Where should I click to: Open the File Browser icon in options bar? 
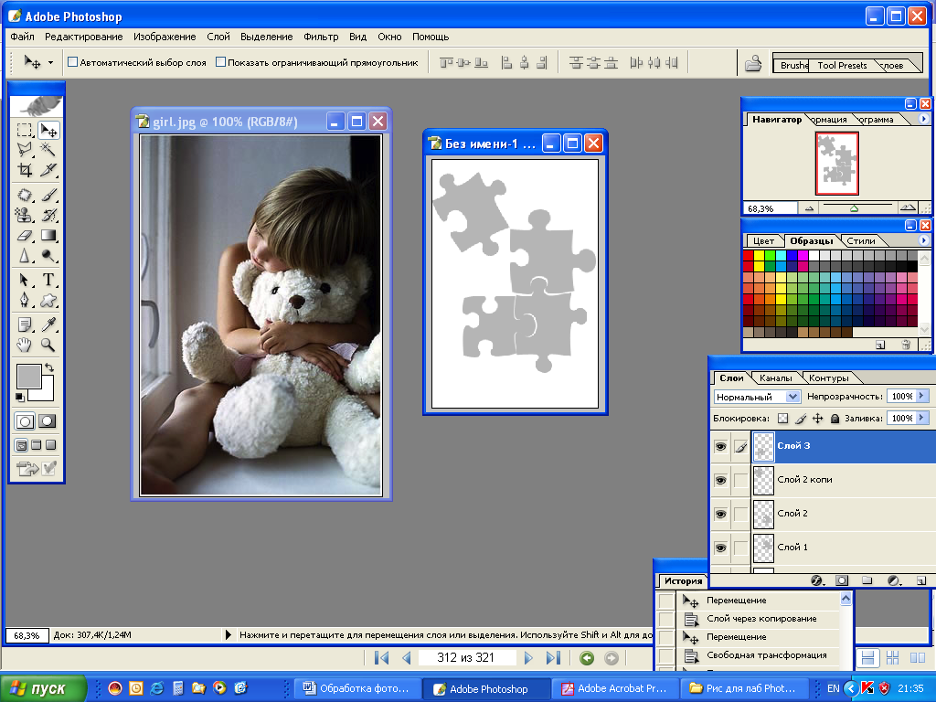point(753,63)
